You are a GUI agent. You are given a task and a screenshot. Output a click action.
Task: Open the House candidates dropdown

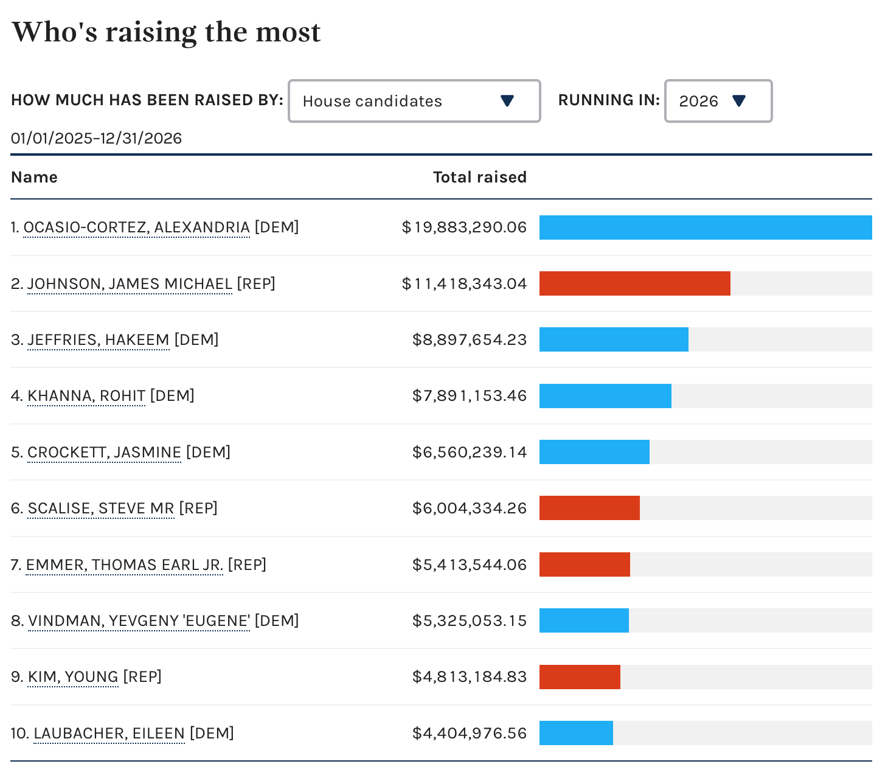(x=414, y=101)
